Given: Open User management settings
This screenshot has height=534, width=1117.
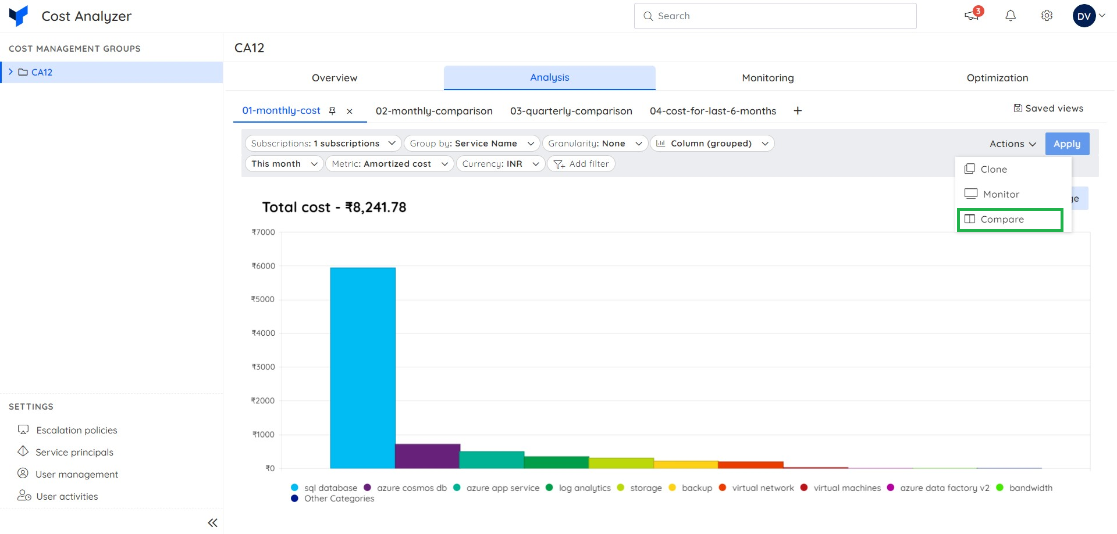Looking at the screenshot, I should tap(67, 474).
